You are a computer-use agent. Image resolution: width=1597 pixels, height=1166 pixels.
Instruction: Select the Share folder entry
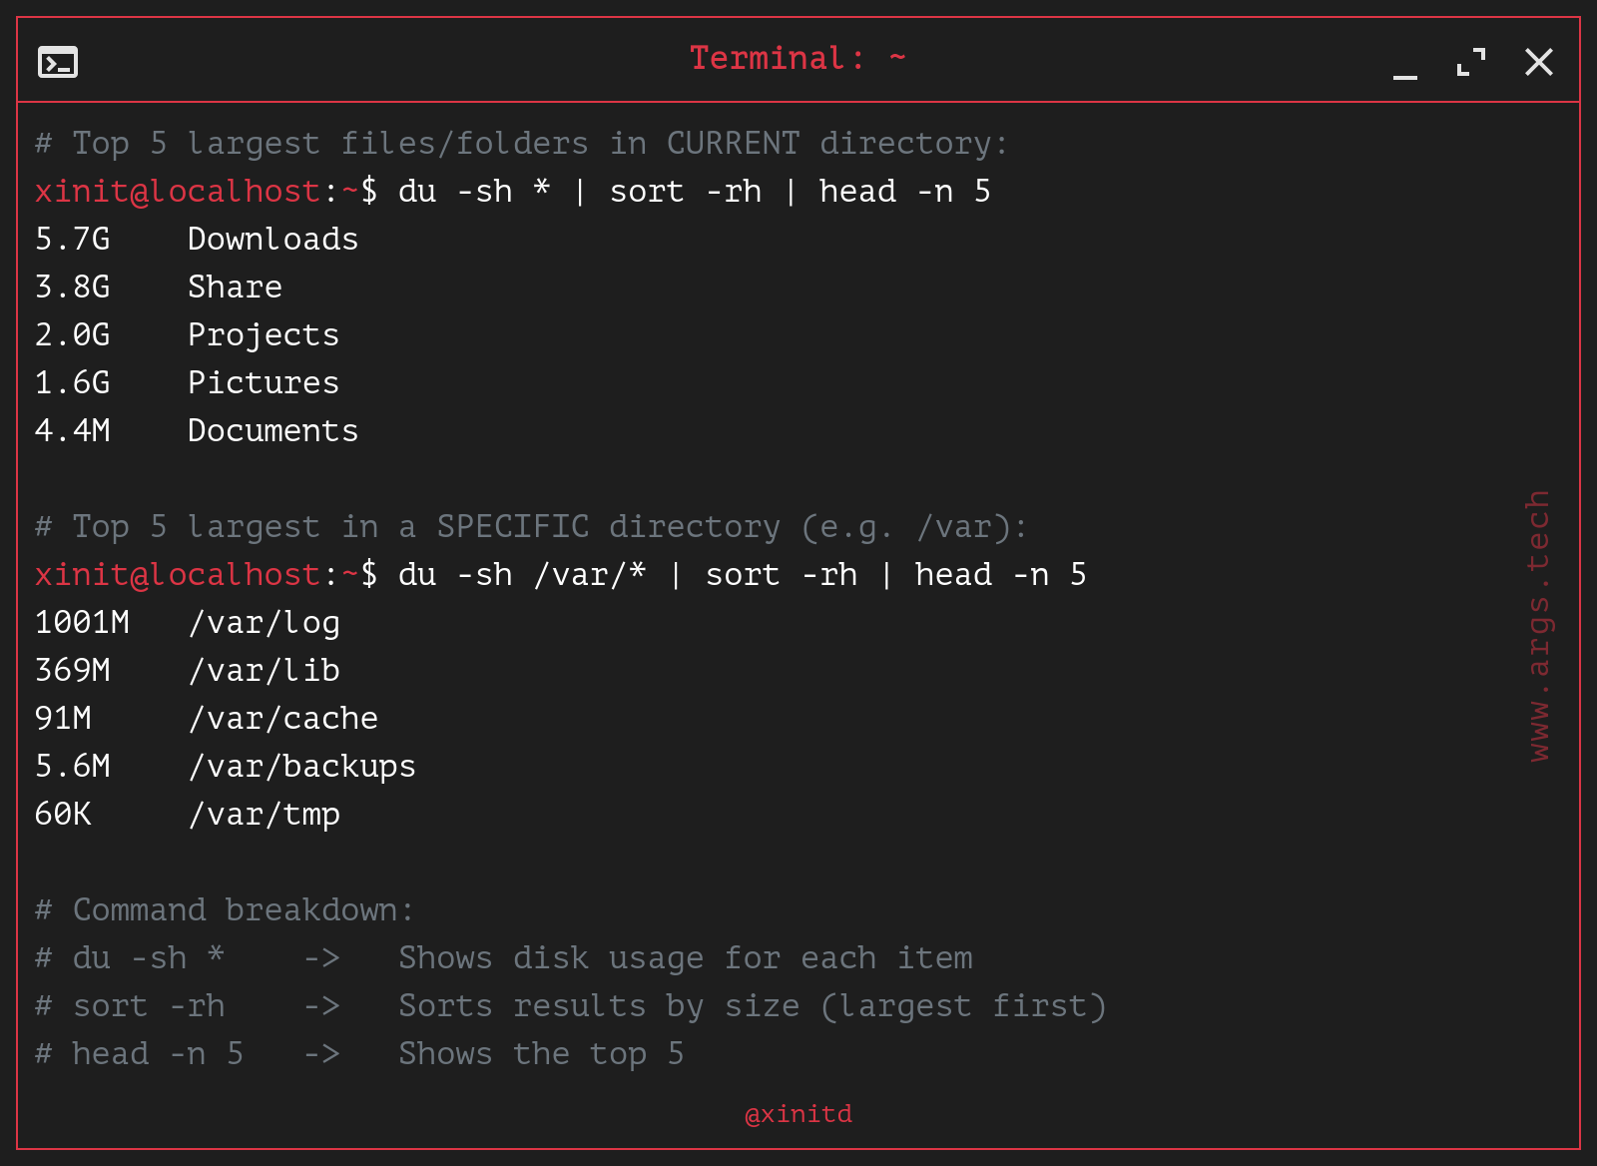tap(159, 288)
